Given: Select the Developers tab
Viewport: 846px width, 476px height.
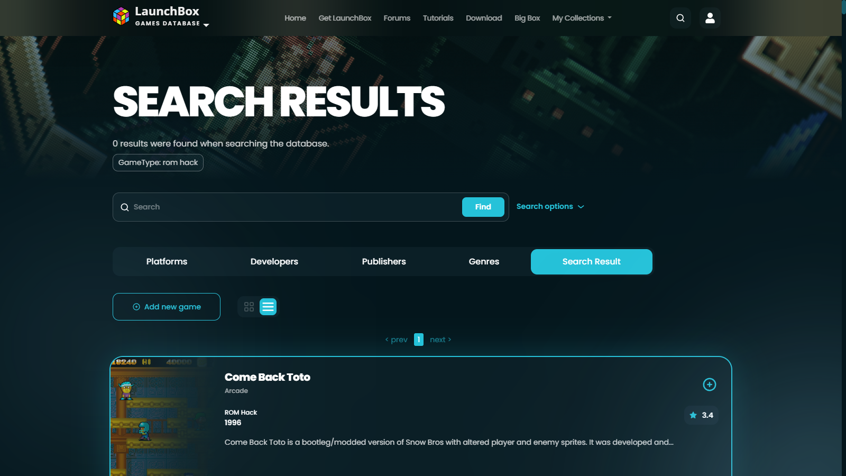Looking at the screenshot, I should pyautogui.click(x=274, y=262).
